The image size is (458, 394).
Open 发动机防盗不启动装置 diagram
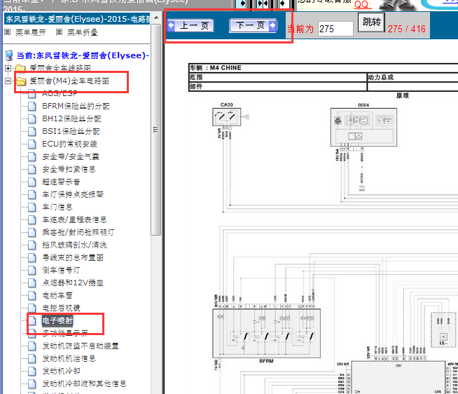pos(81,346)
